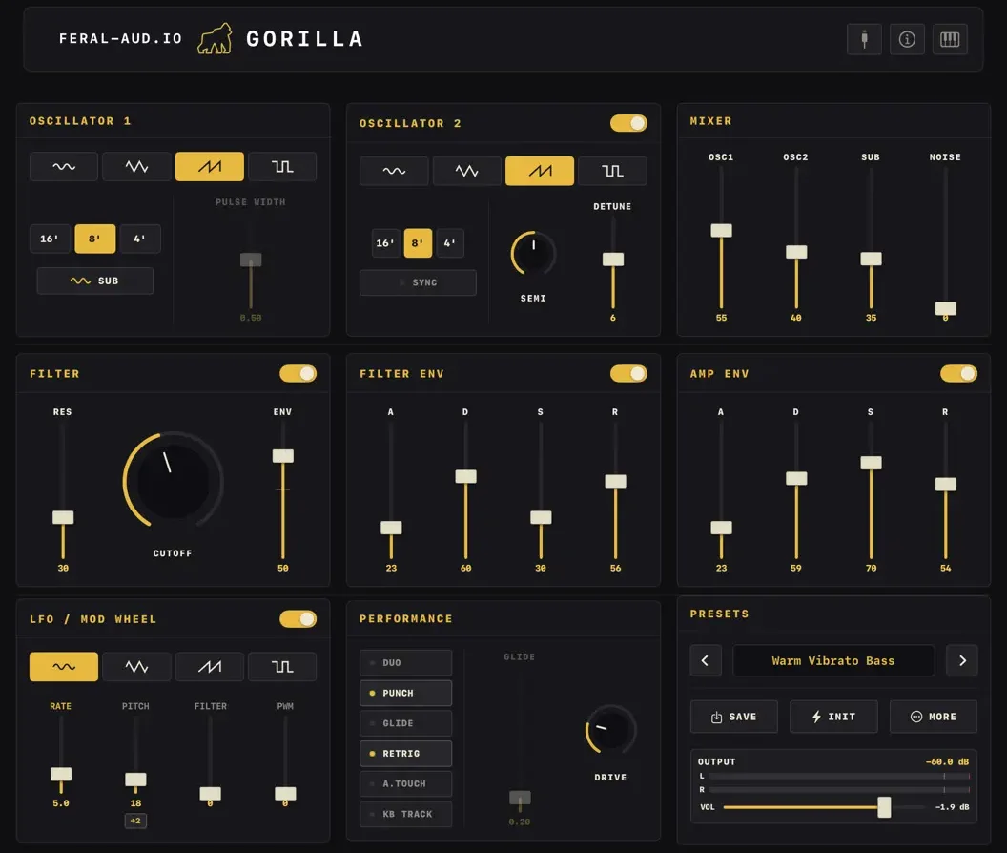The width and height of the screenshot is (1007, 853).
Task: Set Oscillator 1 octave to 4'
Action: pos(139,239)
